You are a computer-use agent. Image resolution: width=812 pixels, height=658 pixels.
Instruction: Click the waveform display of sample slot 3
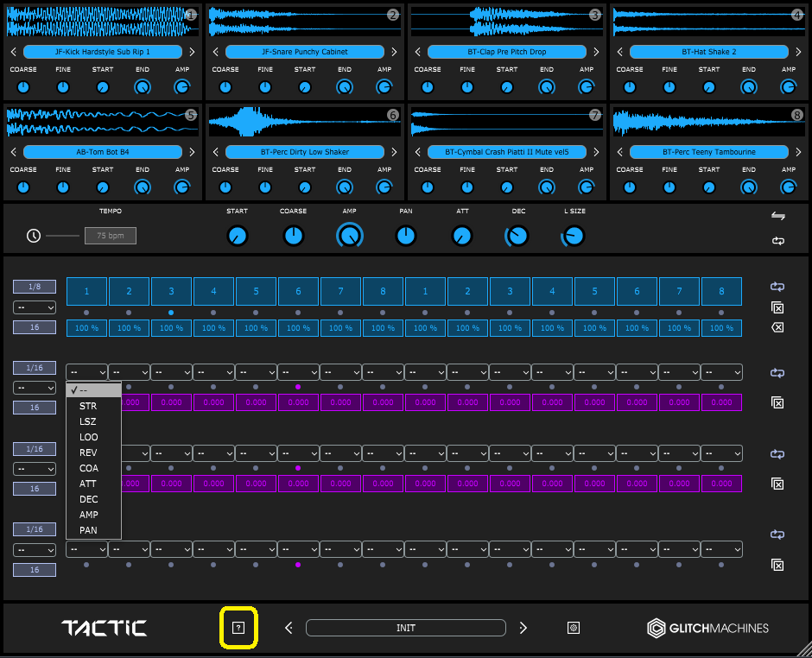[507, 22]
